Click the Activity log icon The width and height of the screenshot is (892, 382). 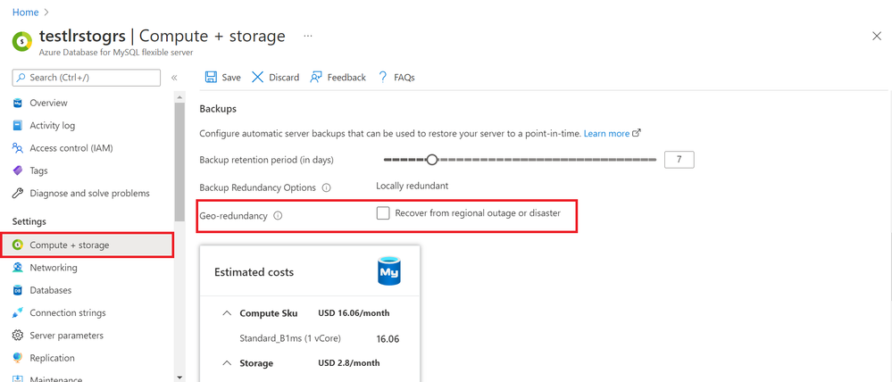(x=18, y=126)
